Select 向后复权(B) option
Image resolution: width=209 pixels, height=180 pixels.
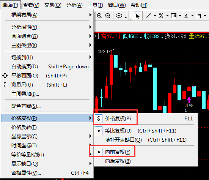[x=146, y=161]
